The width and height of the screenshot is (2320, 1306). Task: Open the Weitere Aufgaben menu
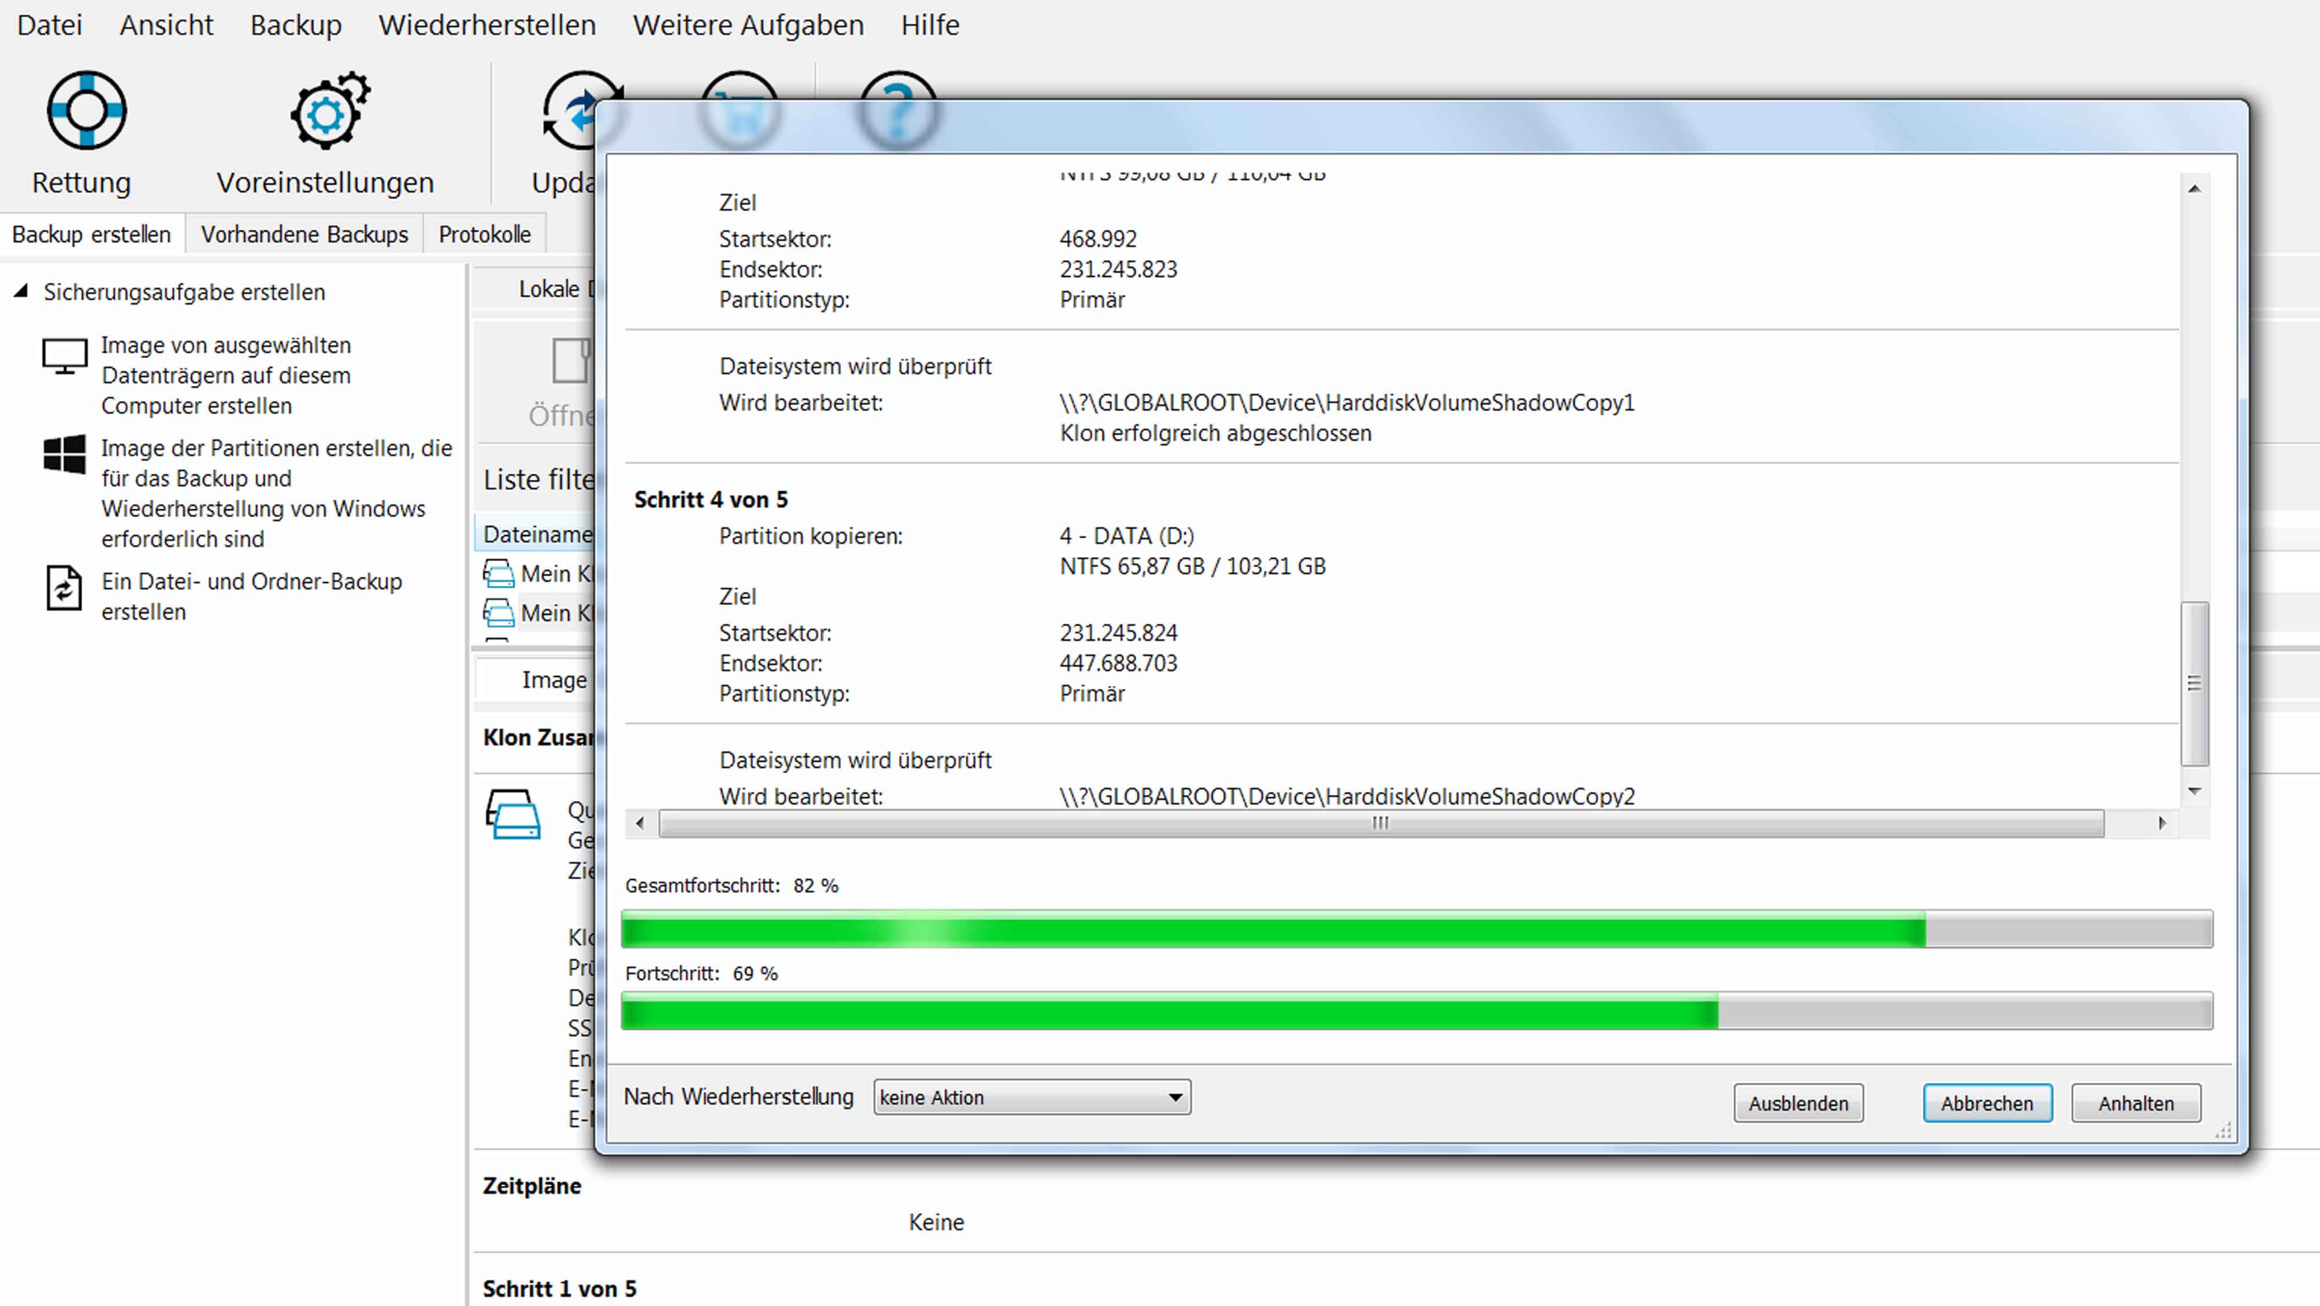pos(748,25)
